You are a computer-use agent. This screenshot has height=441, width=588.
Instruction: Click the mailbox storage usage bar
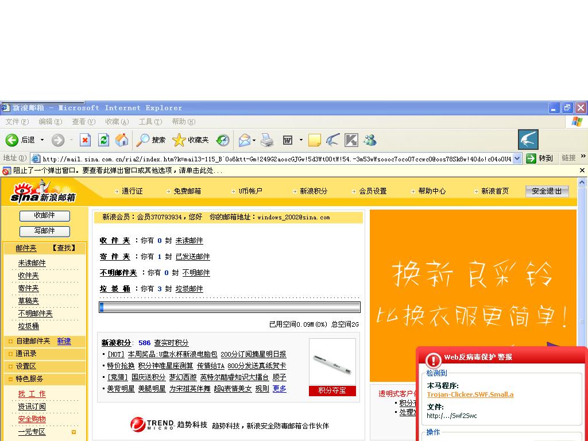(x=230, y=307)
